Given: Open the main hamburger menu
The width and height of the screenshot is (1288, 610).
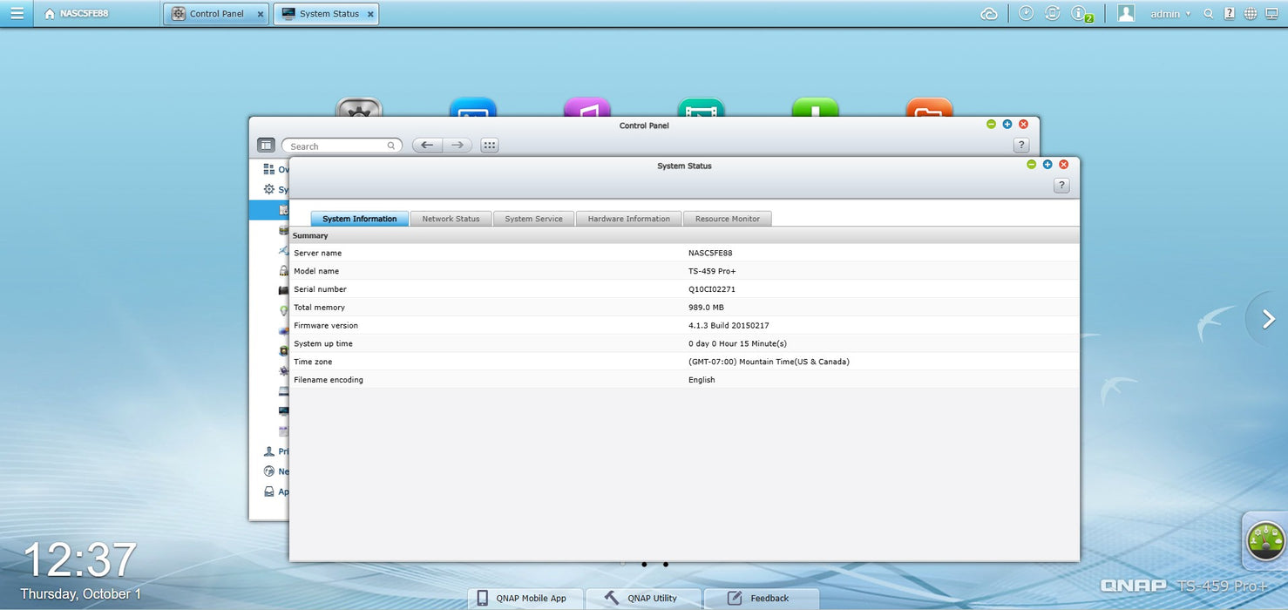Looking at the screenshot, I should [17, 13].
